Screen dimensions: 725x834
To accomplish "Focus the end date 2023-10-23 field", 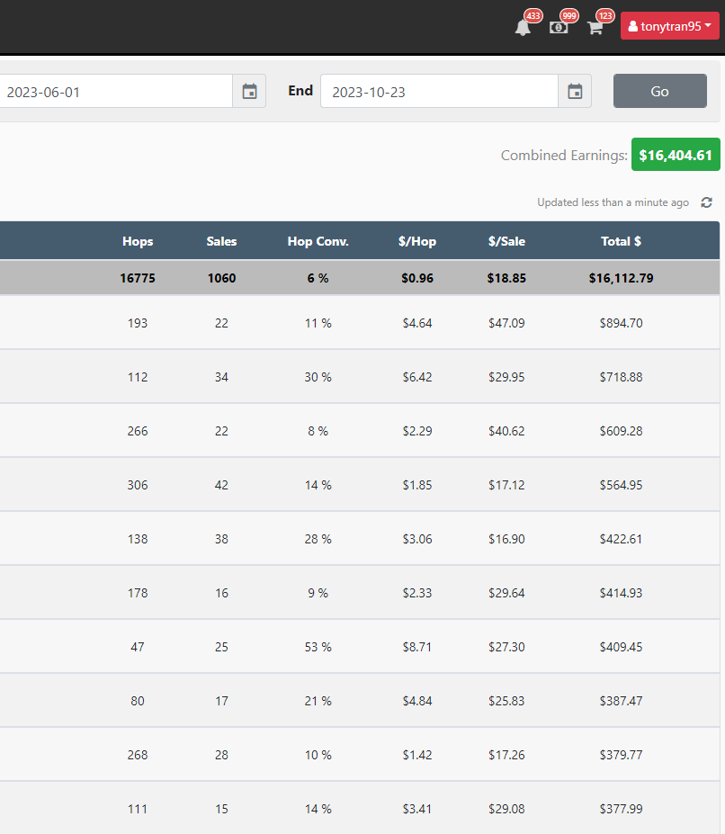I will point(439,92).
